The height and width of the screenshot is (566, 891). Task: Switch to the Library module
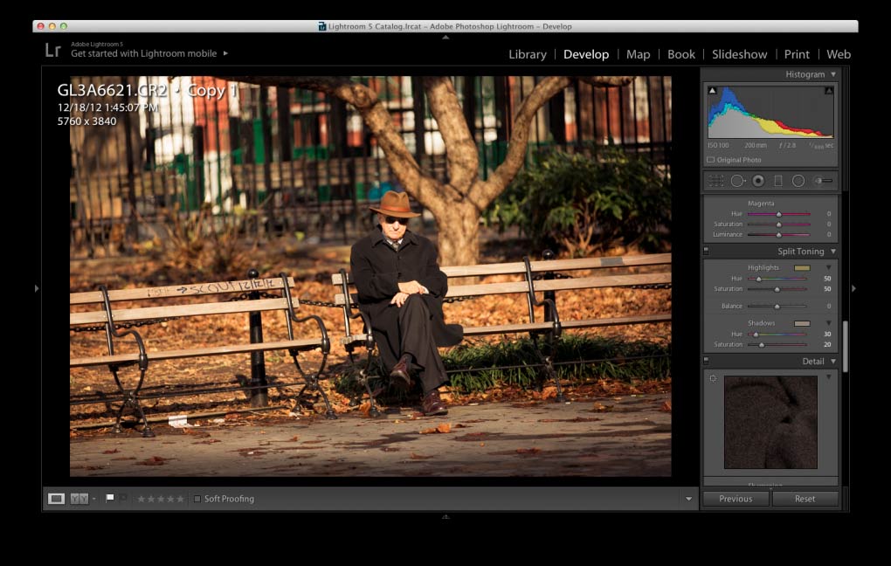528,54
